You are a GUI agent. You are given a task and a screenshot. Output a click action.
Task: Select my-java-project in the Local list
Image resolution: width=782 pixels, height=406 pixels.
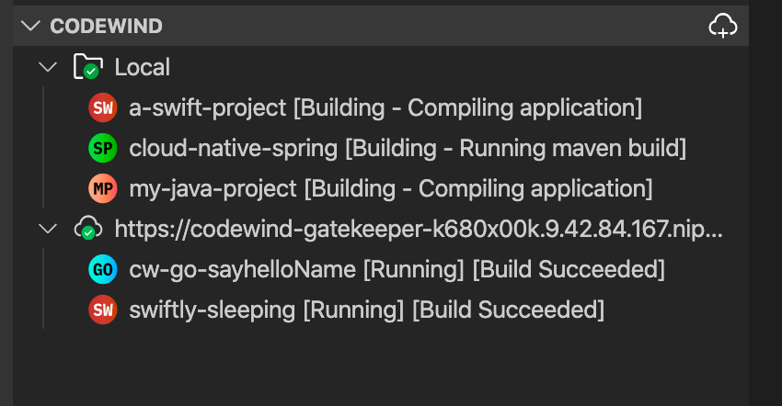click(213, 188)
